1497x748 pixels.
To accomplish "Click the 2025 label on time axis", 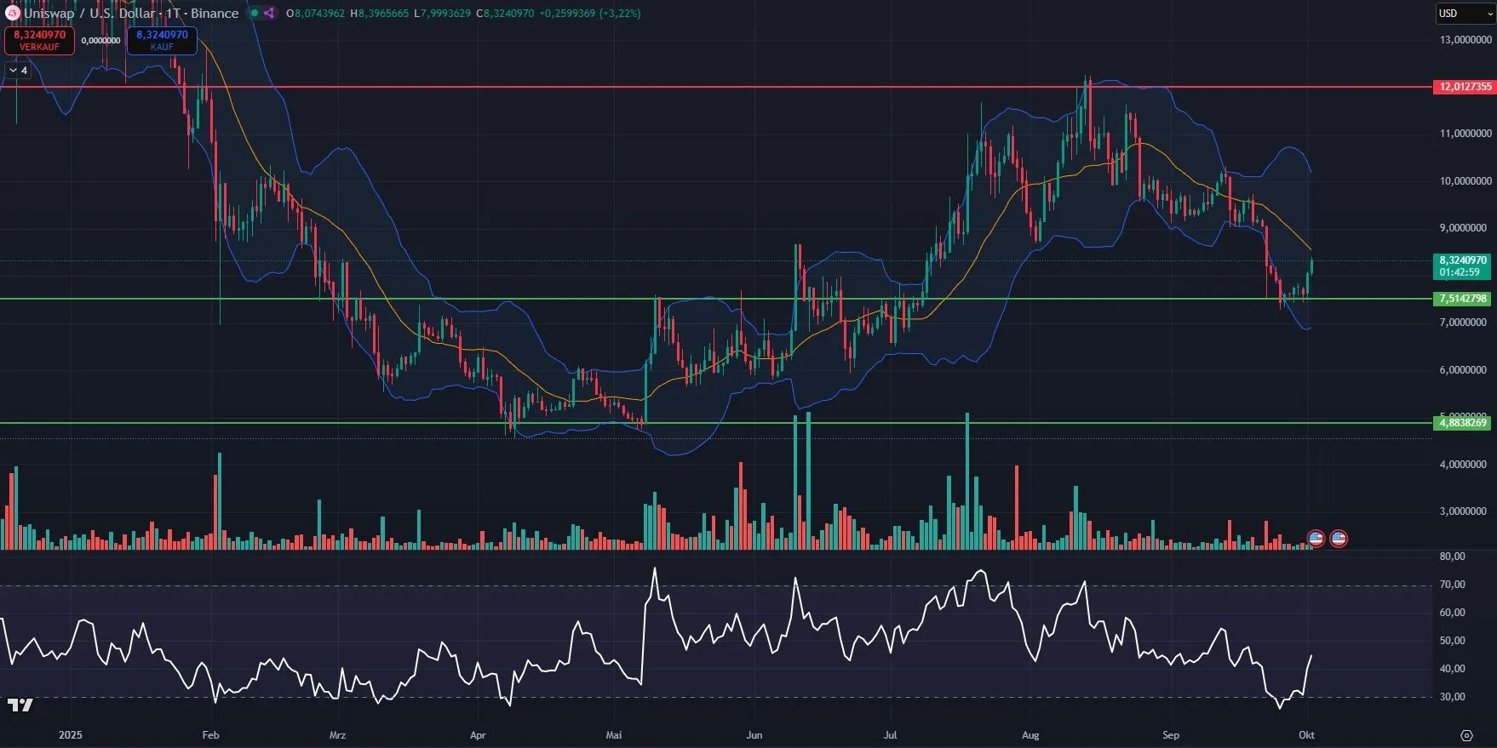I will point(71,735).
